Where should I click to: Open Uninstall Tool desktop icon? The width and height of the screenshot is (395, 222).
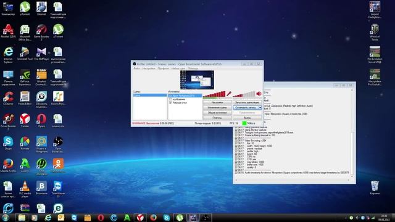25,54
